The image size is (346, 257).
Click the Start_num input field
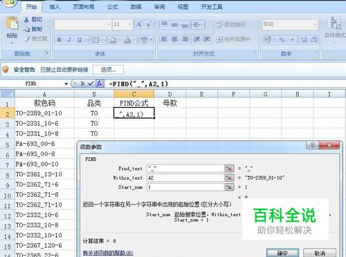[185, 187]
